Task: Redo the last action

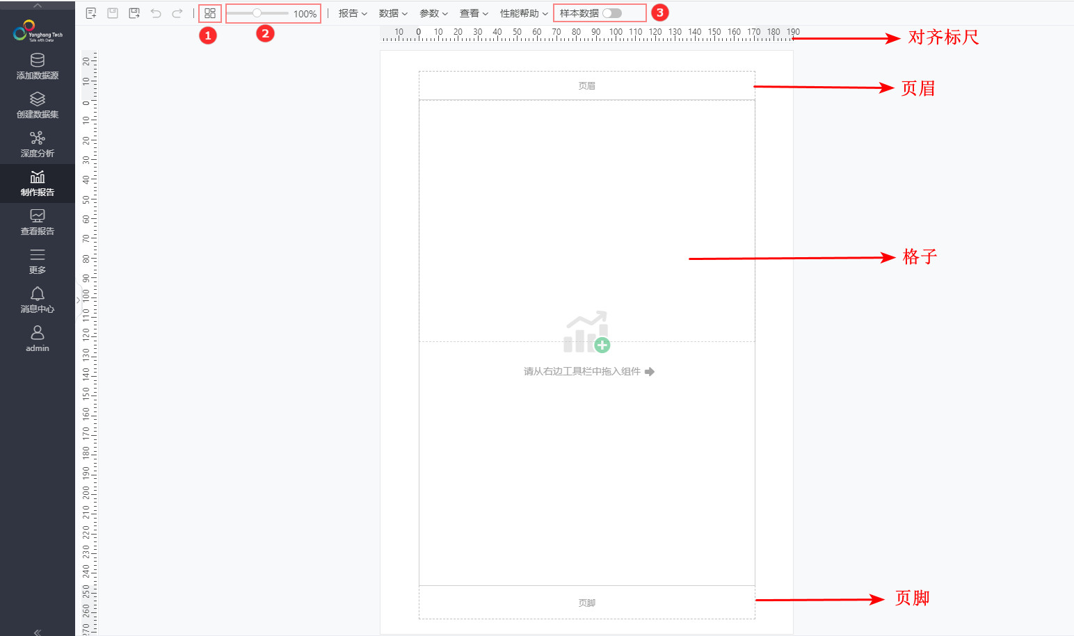Action: click(177, 13)
